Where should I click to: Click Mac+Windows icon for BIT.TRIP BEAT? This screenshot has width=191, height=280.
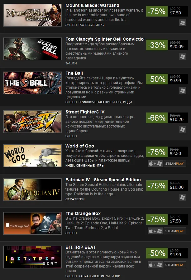coord(155,265)
